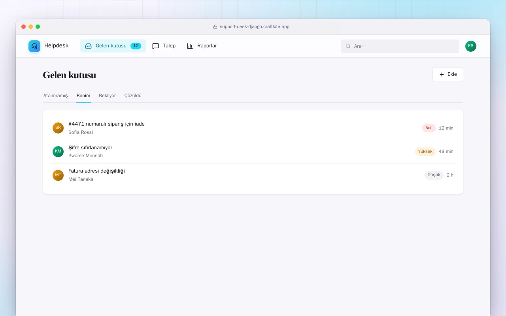This screenshot has height=316, width=506.
Task: Click the Helpdesk headset logo icon
Action: pos(34,46)
